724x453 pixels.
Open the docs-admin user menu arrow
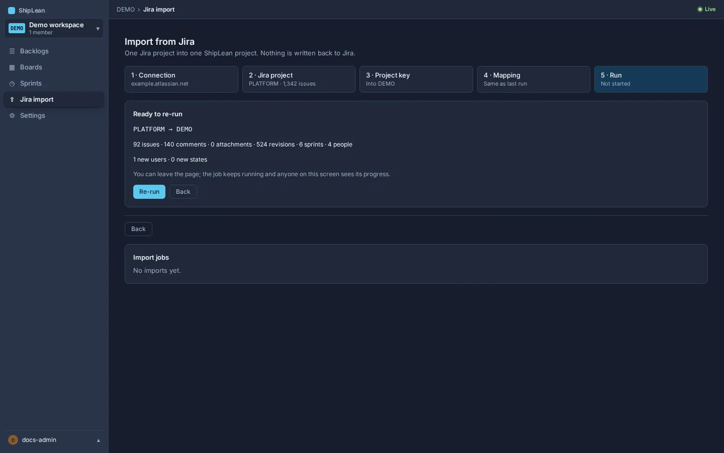pyautogui.click(x=99, y=440)
